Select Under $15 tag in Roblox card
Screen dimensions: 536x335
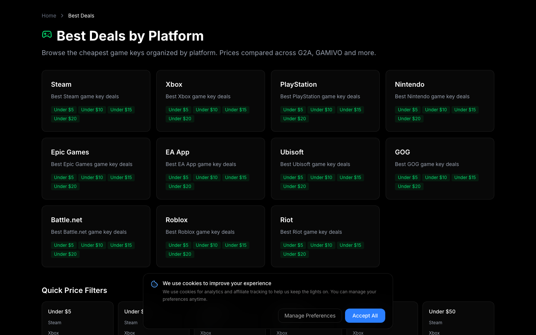point(236,245)
